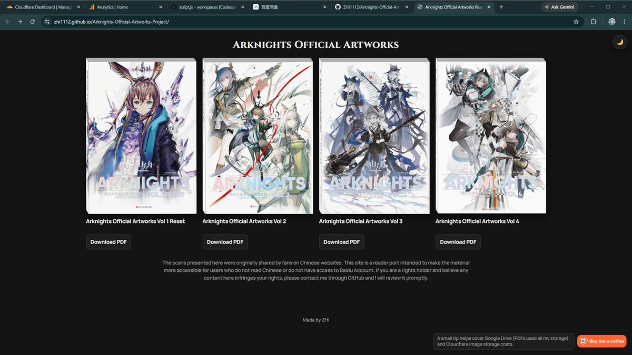Open Chrome three-dot menu

[625, 22]
